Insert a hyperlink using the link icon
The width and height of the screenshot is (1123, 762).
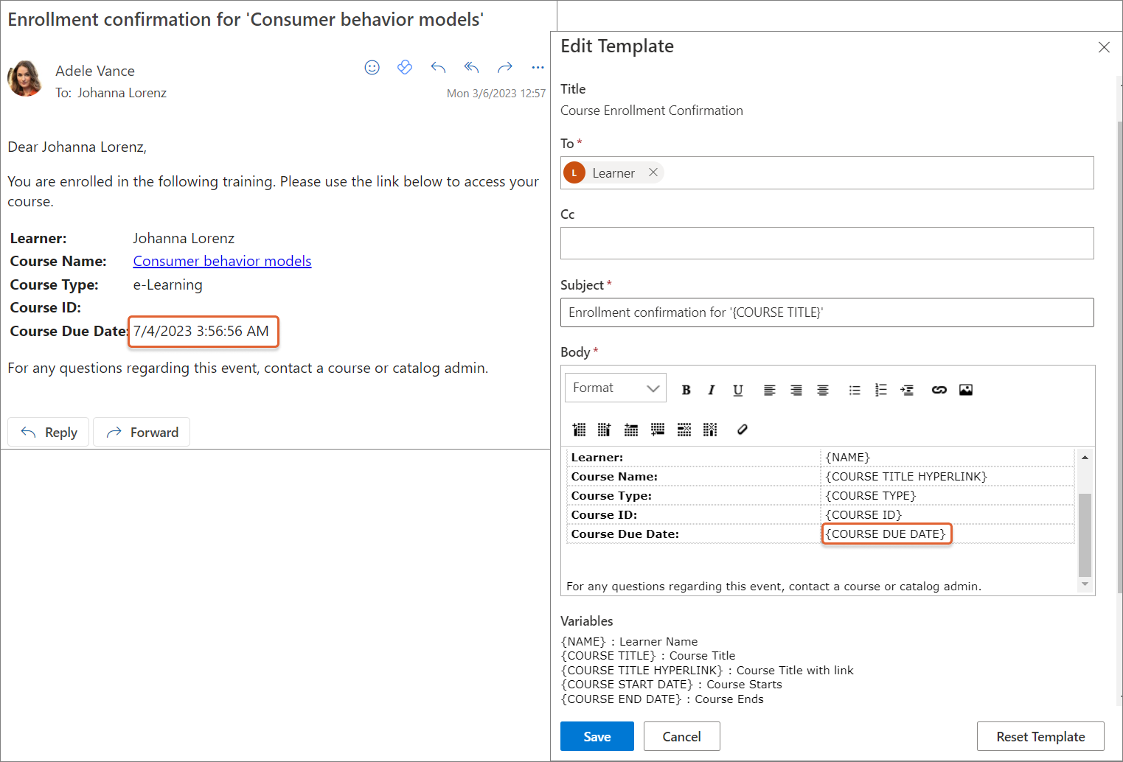939,390
